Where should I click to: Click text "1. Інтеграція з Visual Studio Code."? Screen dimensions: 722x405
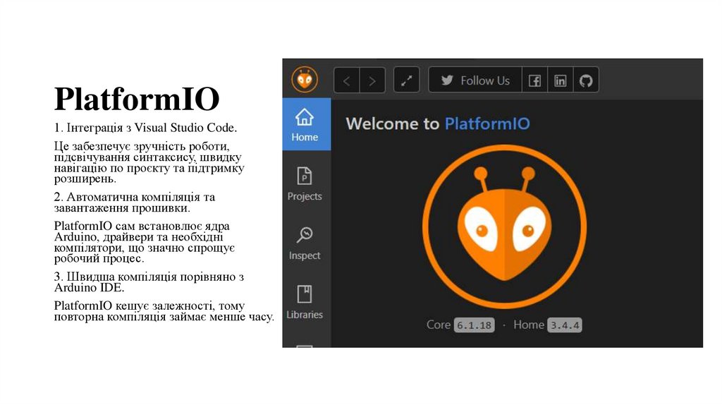[x=145, y=128]
